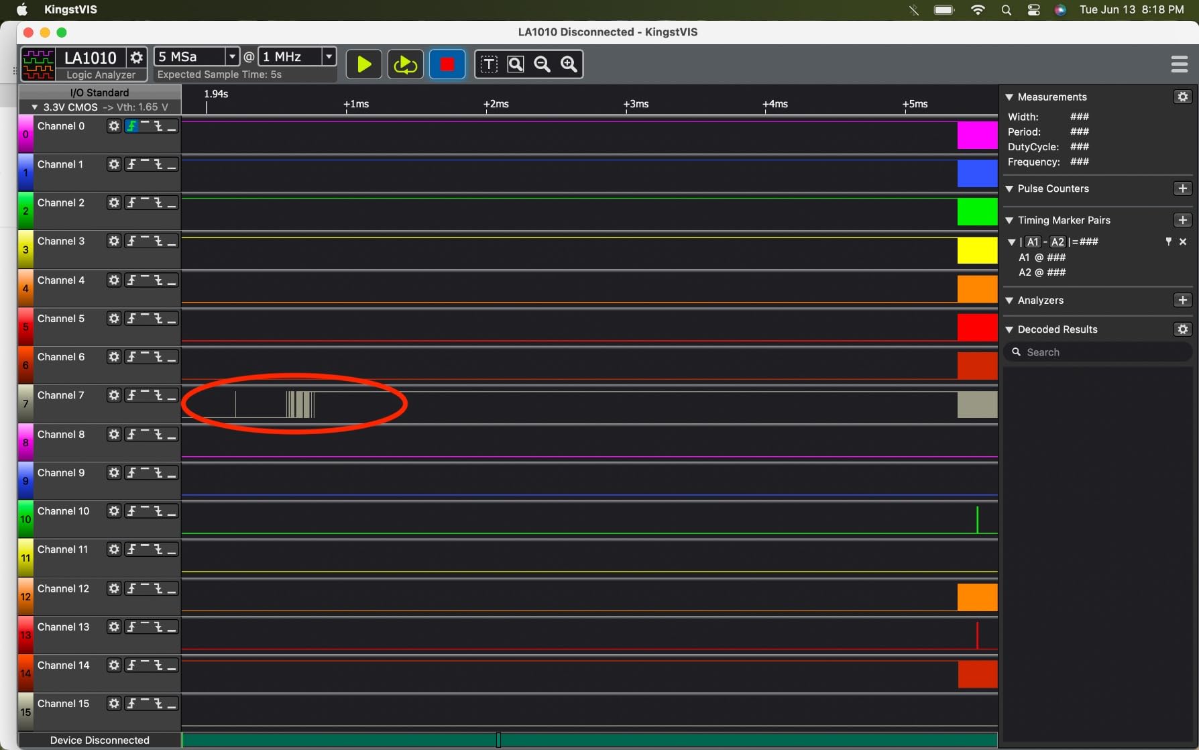Collapse the Measurements section
This screenshot has width=1199, height=750.
pos(1009,97)
